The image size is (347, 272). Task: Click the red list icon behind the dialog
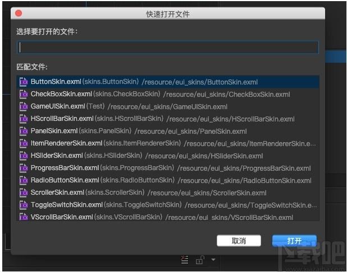point(184,260)
